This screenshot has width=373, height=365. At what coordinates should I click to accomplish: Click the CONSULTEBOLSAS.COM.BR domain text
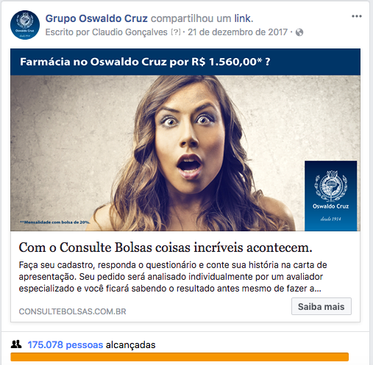pos(72,311)
